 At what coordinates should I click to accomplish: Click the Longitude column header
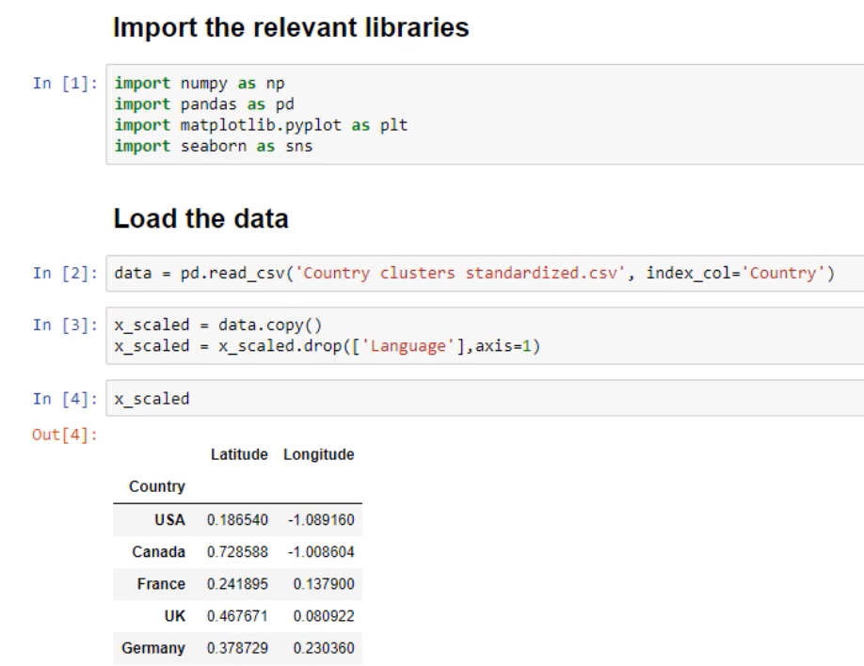(x=318, y=454)
